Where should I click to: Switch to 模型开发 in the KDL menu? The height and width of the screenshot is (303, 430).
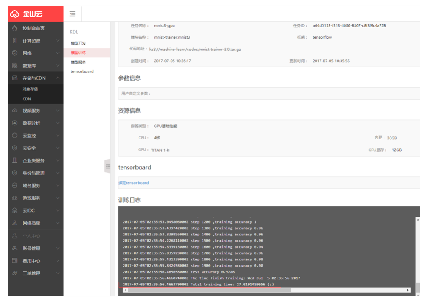(x=79, y=44)
